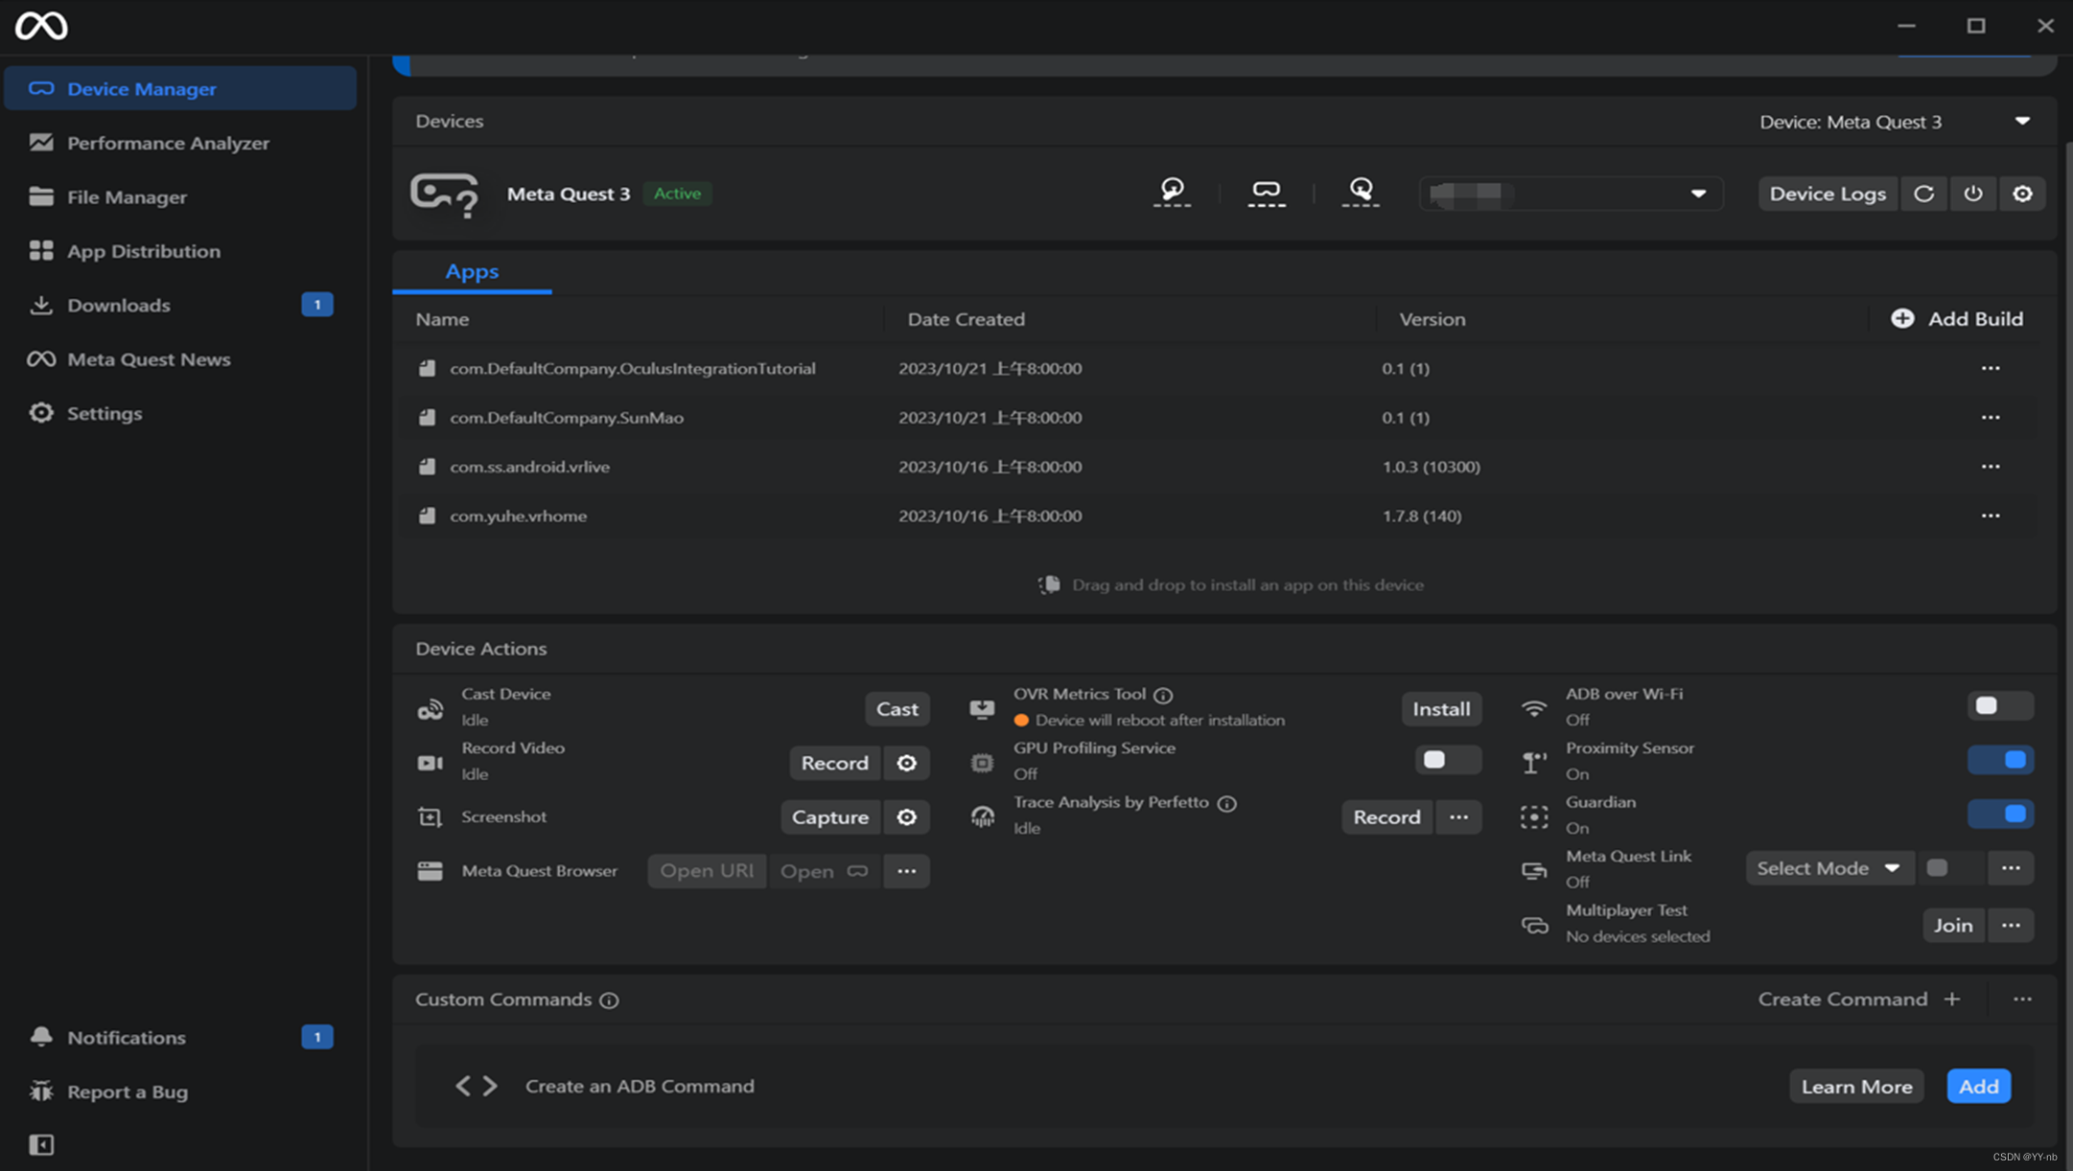Open Meta Quest News

pos(149,358)
